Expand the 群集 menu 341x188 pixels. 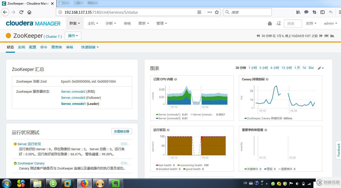point(75,23)
